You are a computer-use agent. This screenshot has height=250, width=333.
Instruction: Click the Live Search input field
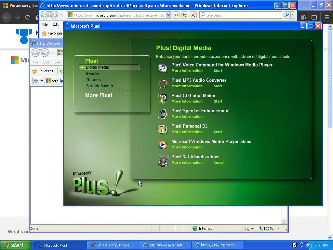(x=241, y=15)
